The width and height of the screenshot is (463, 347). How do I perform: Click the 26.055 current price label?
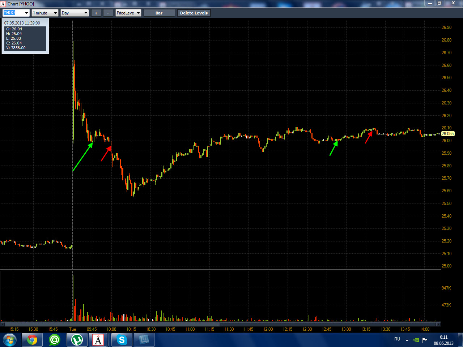pyautogui.click(x=448, y=134)
